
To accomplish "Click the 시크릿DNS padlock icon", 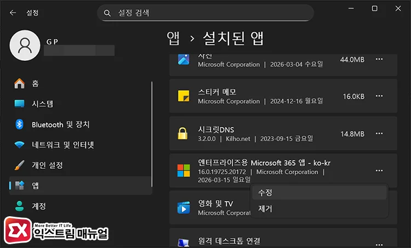I will (x=182, y=133).
